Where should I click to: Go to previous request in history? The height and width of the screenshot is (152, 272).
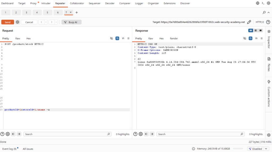pos(41,22)
